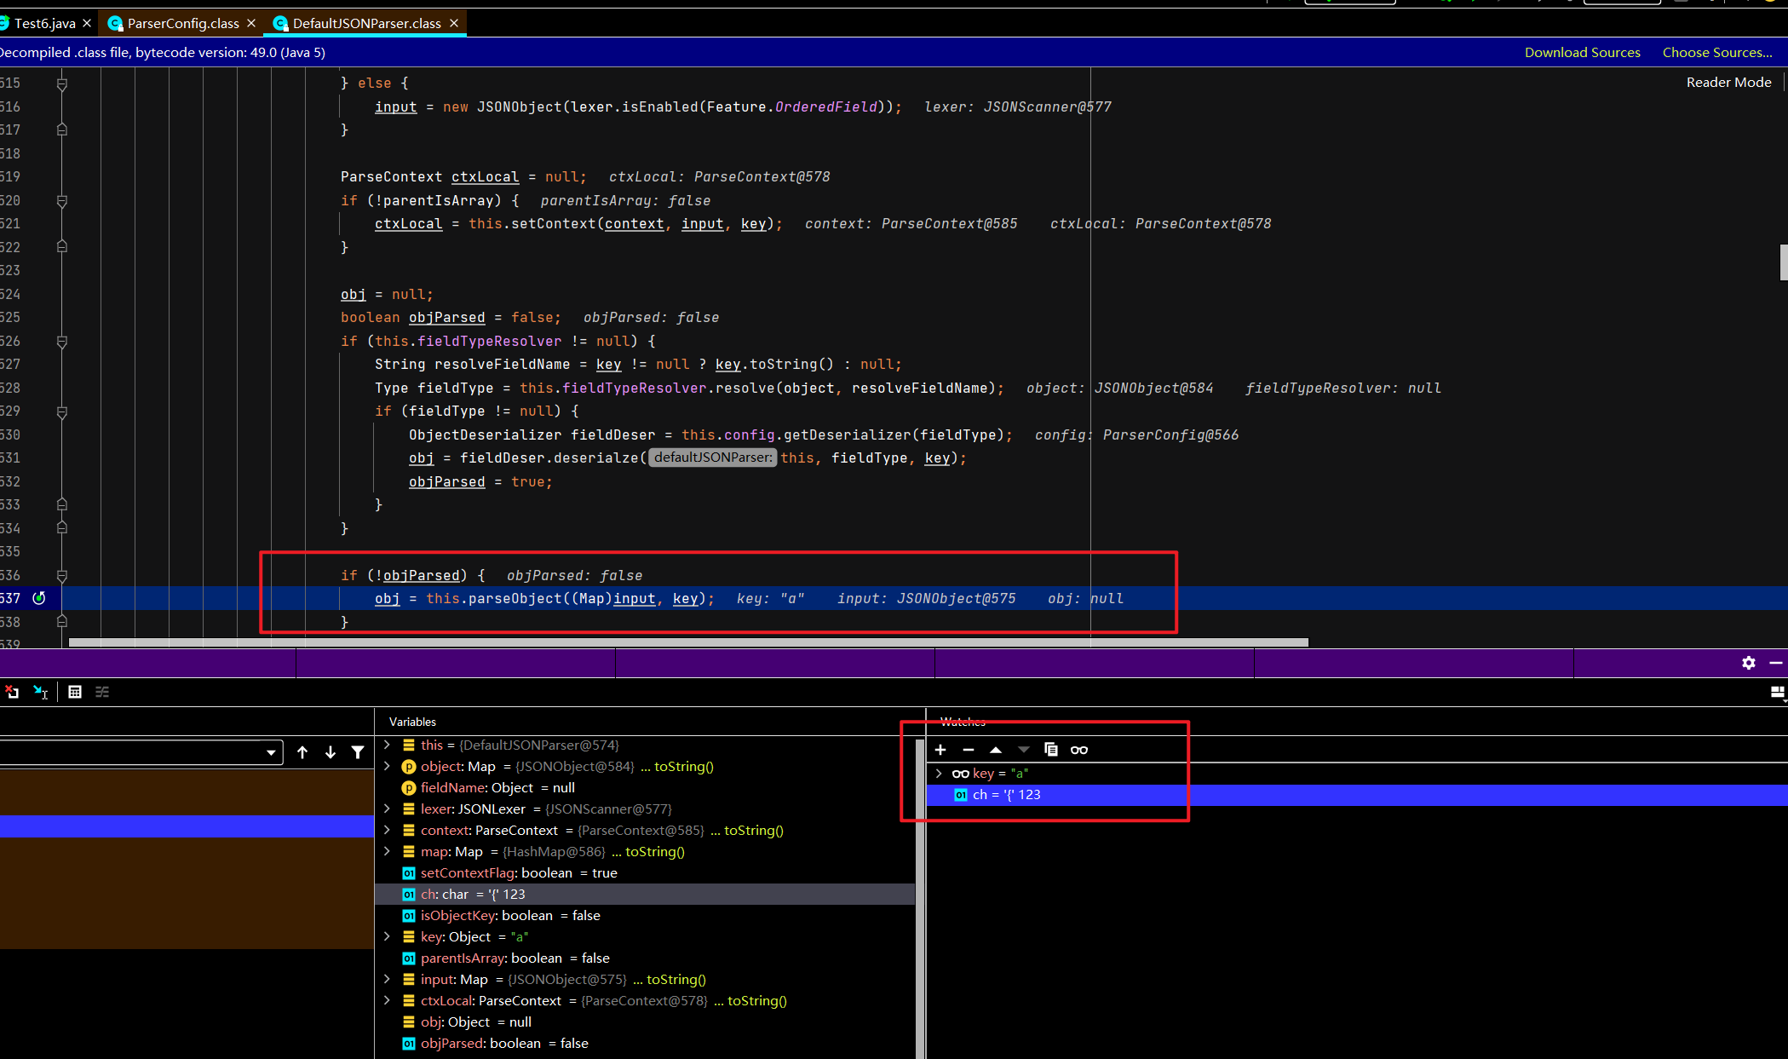
Task: Click the editor horizontal scrollbar
Action: coord(688,642)
